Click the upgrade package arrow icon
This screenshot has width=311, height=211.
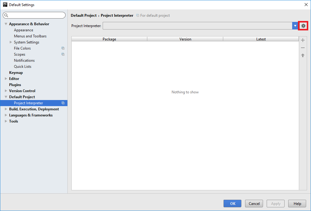pyautogui.click(x=302, y=55)
